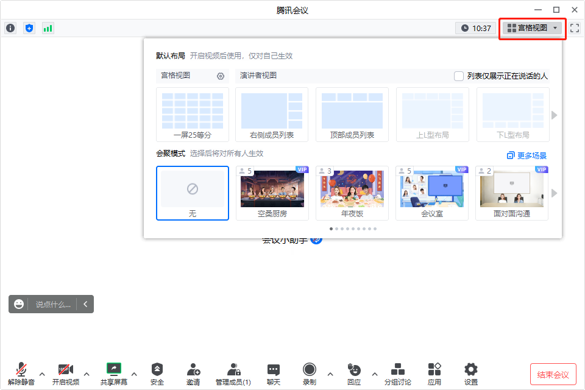This screenshot has height=390, width=585.
Task: Expand audio options arrow
Action: click(42, 374)
